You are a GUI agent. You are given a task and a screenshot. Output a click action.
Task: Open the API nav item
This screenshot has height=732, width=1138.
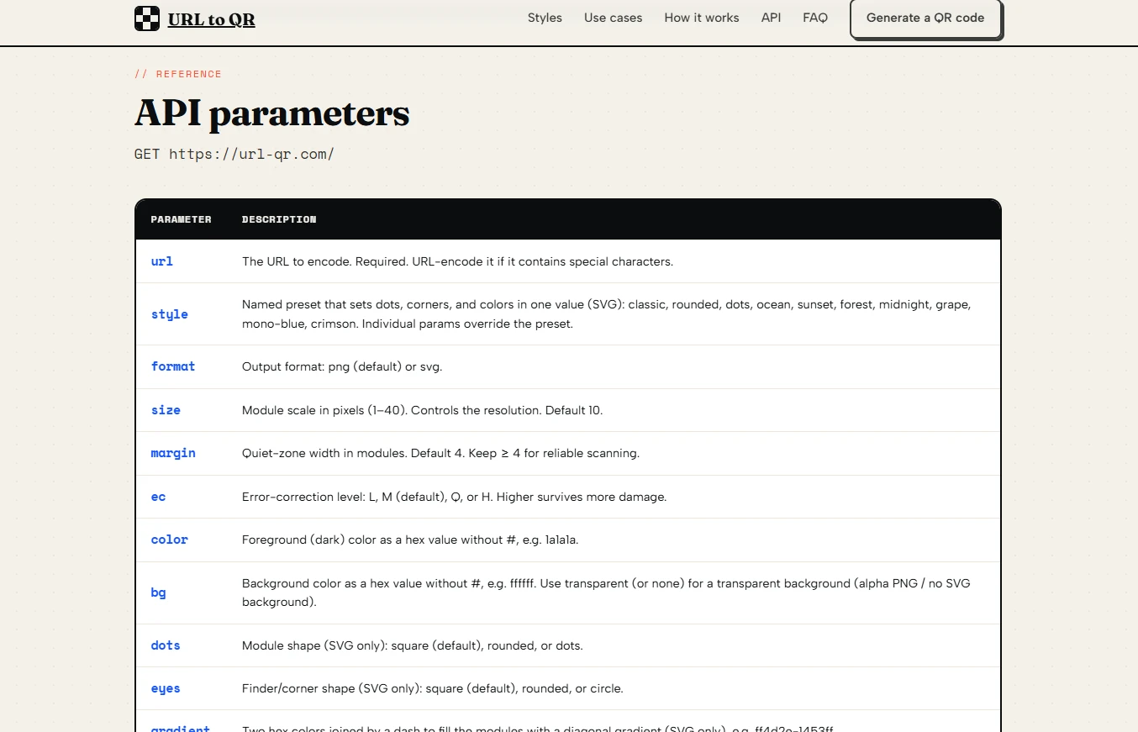[772, 18]
